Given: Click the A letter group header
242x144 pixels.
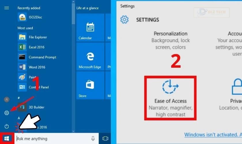Looking at the screenshot, I should [x=19, y=118].
